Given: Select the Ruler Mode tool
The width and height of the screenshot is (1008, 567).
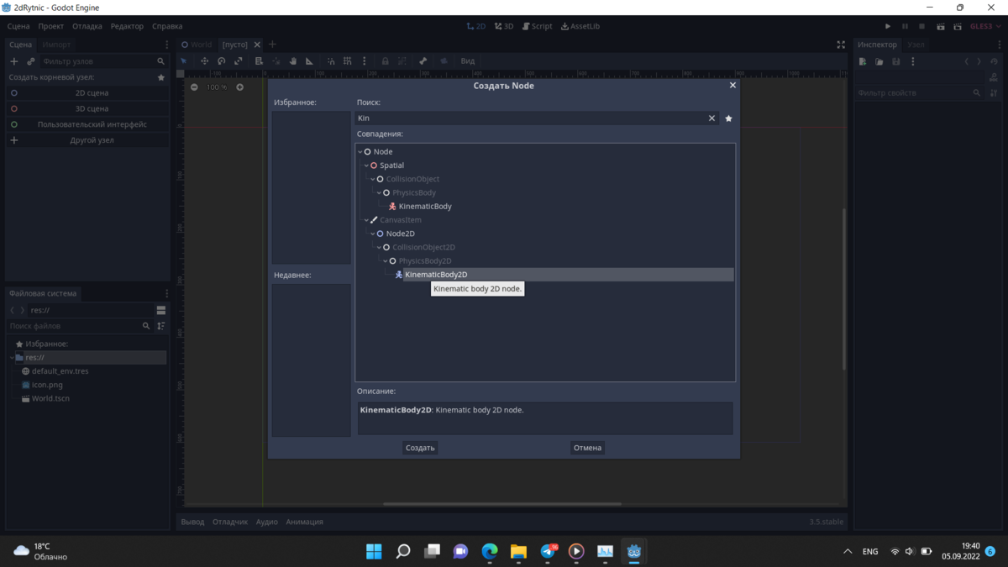Looking at the screenshot, I should tap(310, 61).
